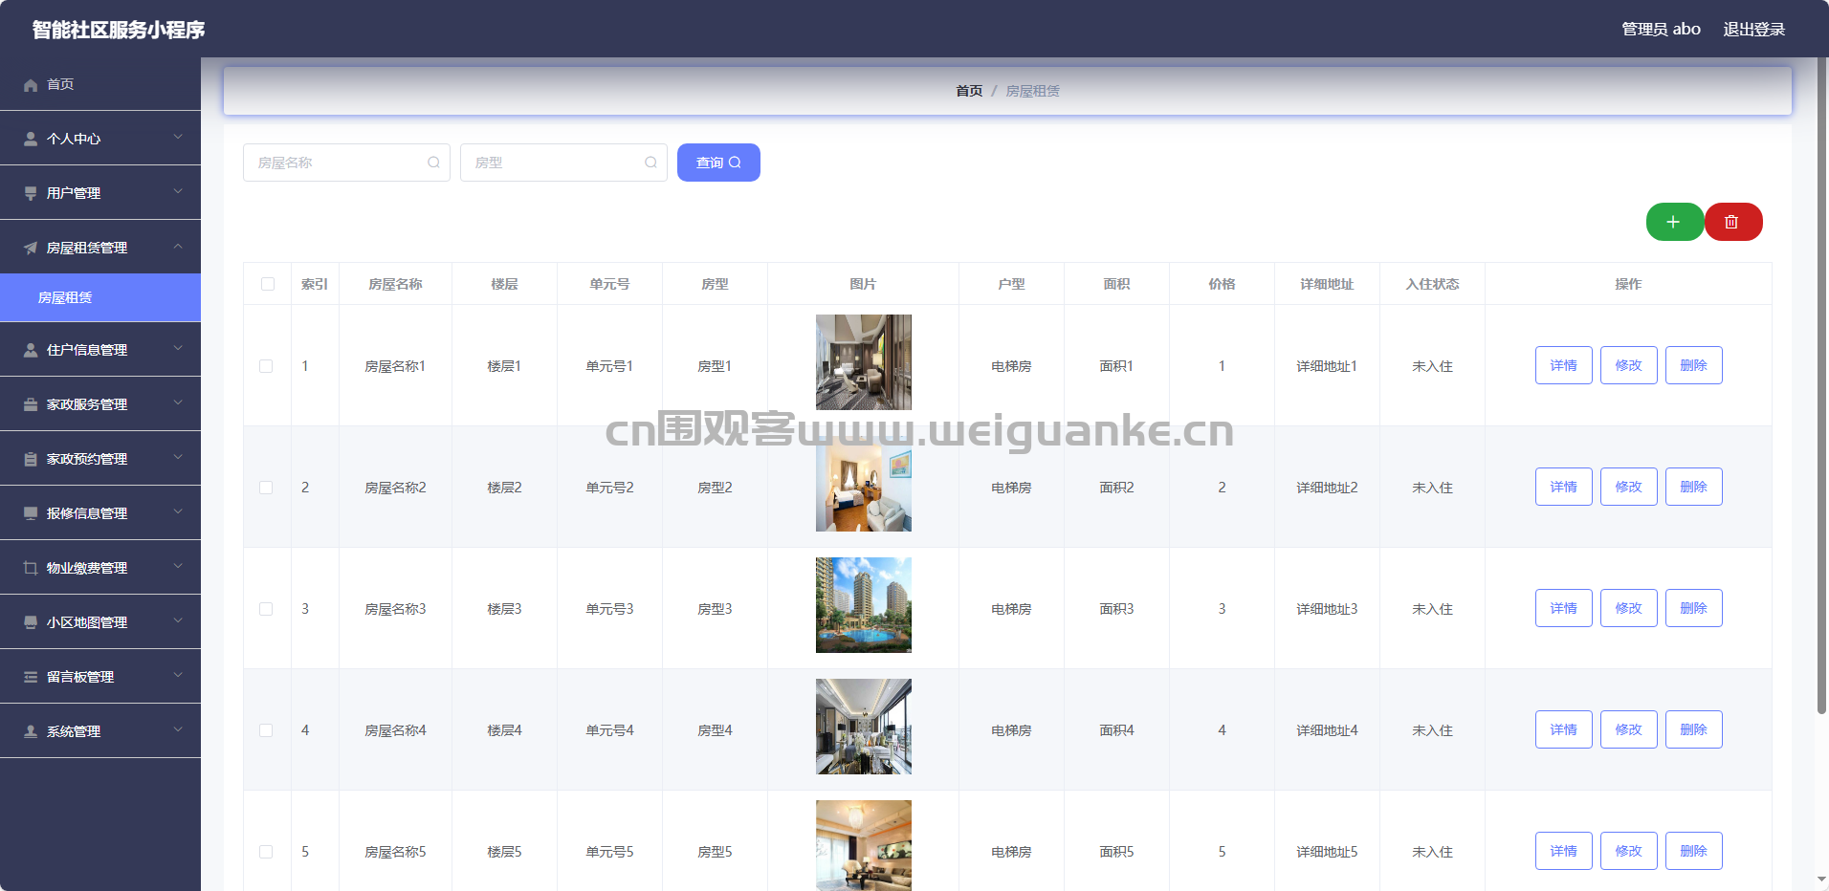Toggle the select-all checkbox in table header

(x=267, y=284)
